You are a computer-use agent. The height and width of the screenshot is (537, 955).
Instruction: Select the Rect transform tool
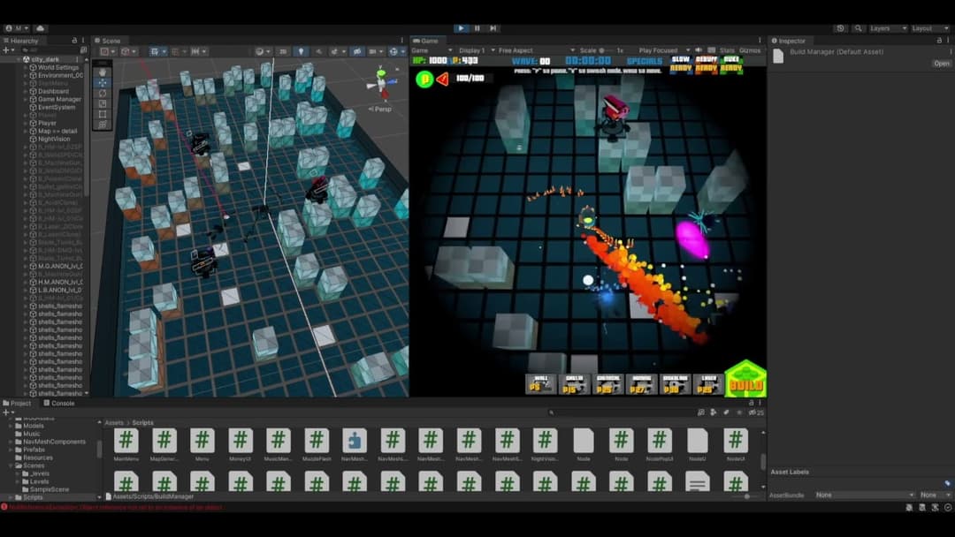click(x=103, y=114)
